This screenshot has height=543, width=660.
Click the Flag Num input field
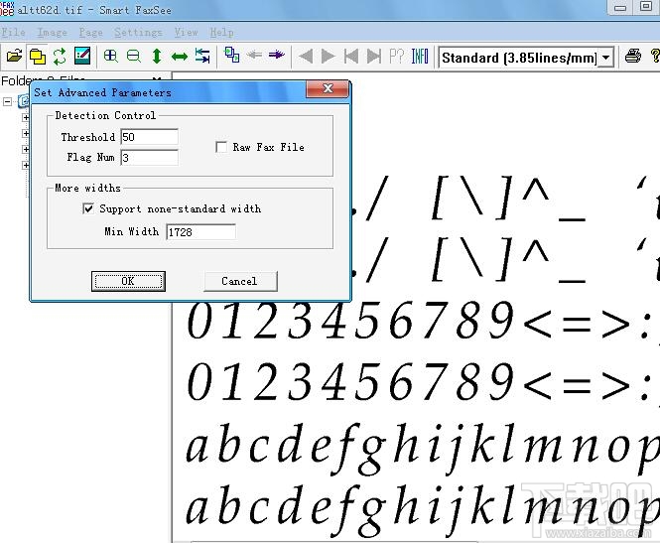click(150, 158)
